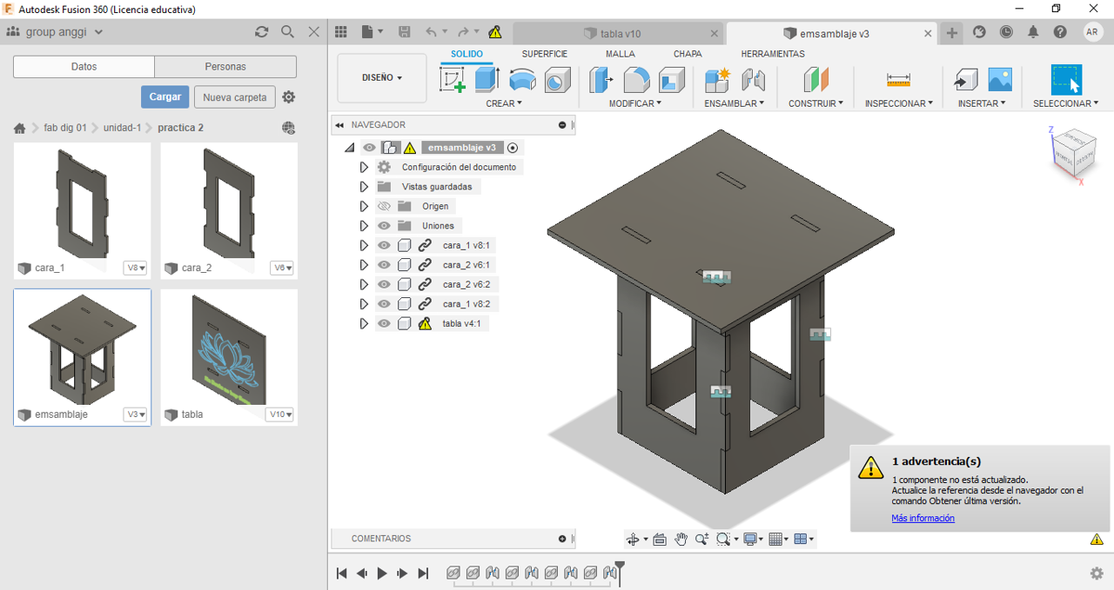Open the Measure tool under Inspeccionar

coord(898,80)
